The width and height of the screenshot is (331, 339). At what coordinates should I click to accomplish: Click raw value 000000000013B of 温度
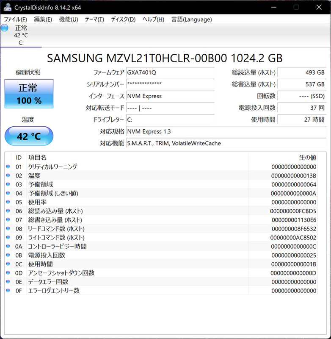pos(294,175)
